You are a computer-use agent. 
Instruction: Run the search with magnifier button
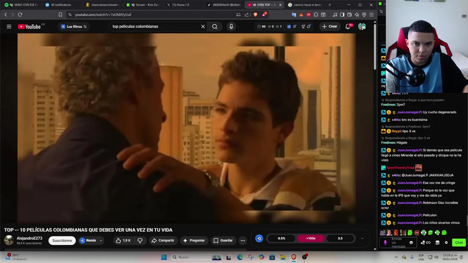click(215, 26)
